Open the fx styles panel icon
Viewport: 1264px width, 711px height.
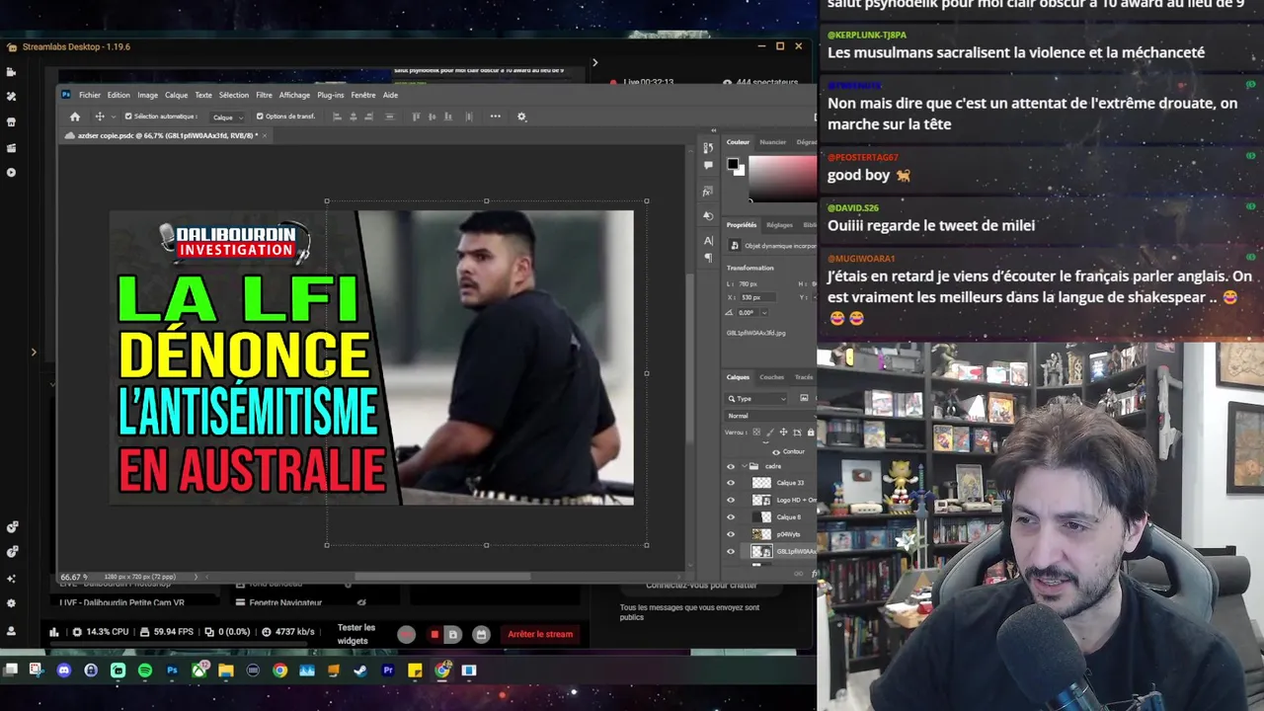coord(708,191)
